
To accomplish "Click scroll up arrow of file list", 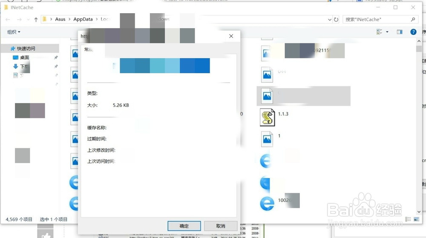I will (x=419, y=41).
